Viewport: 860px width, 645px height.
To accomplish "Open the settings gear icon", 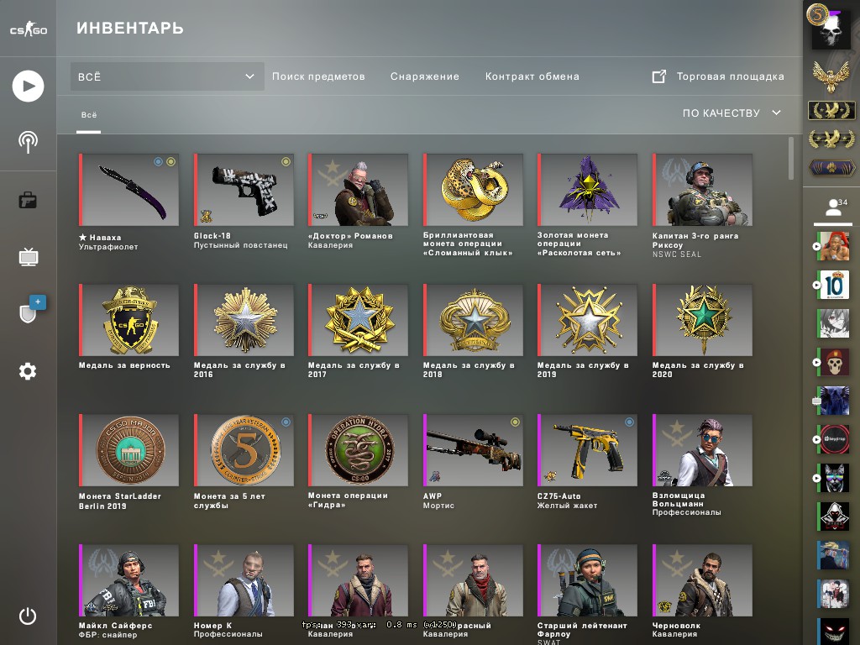I will click(x=28, y=371).
